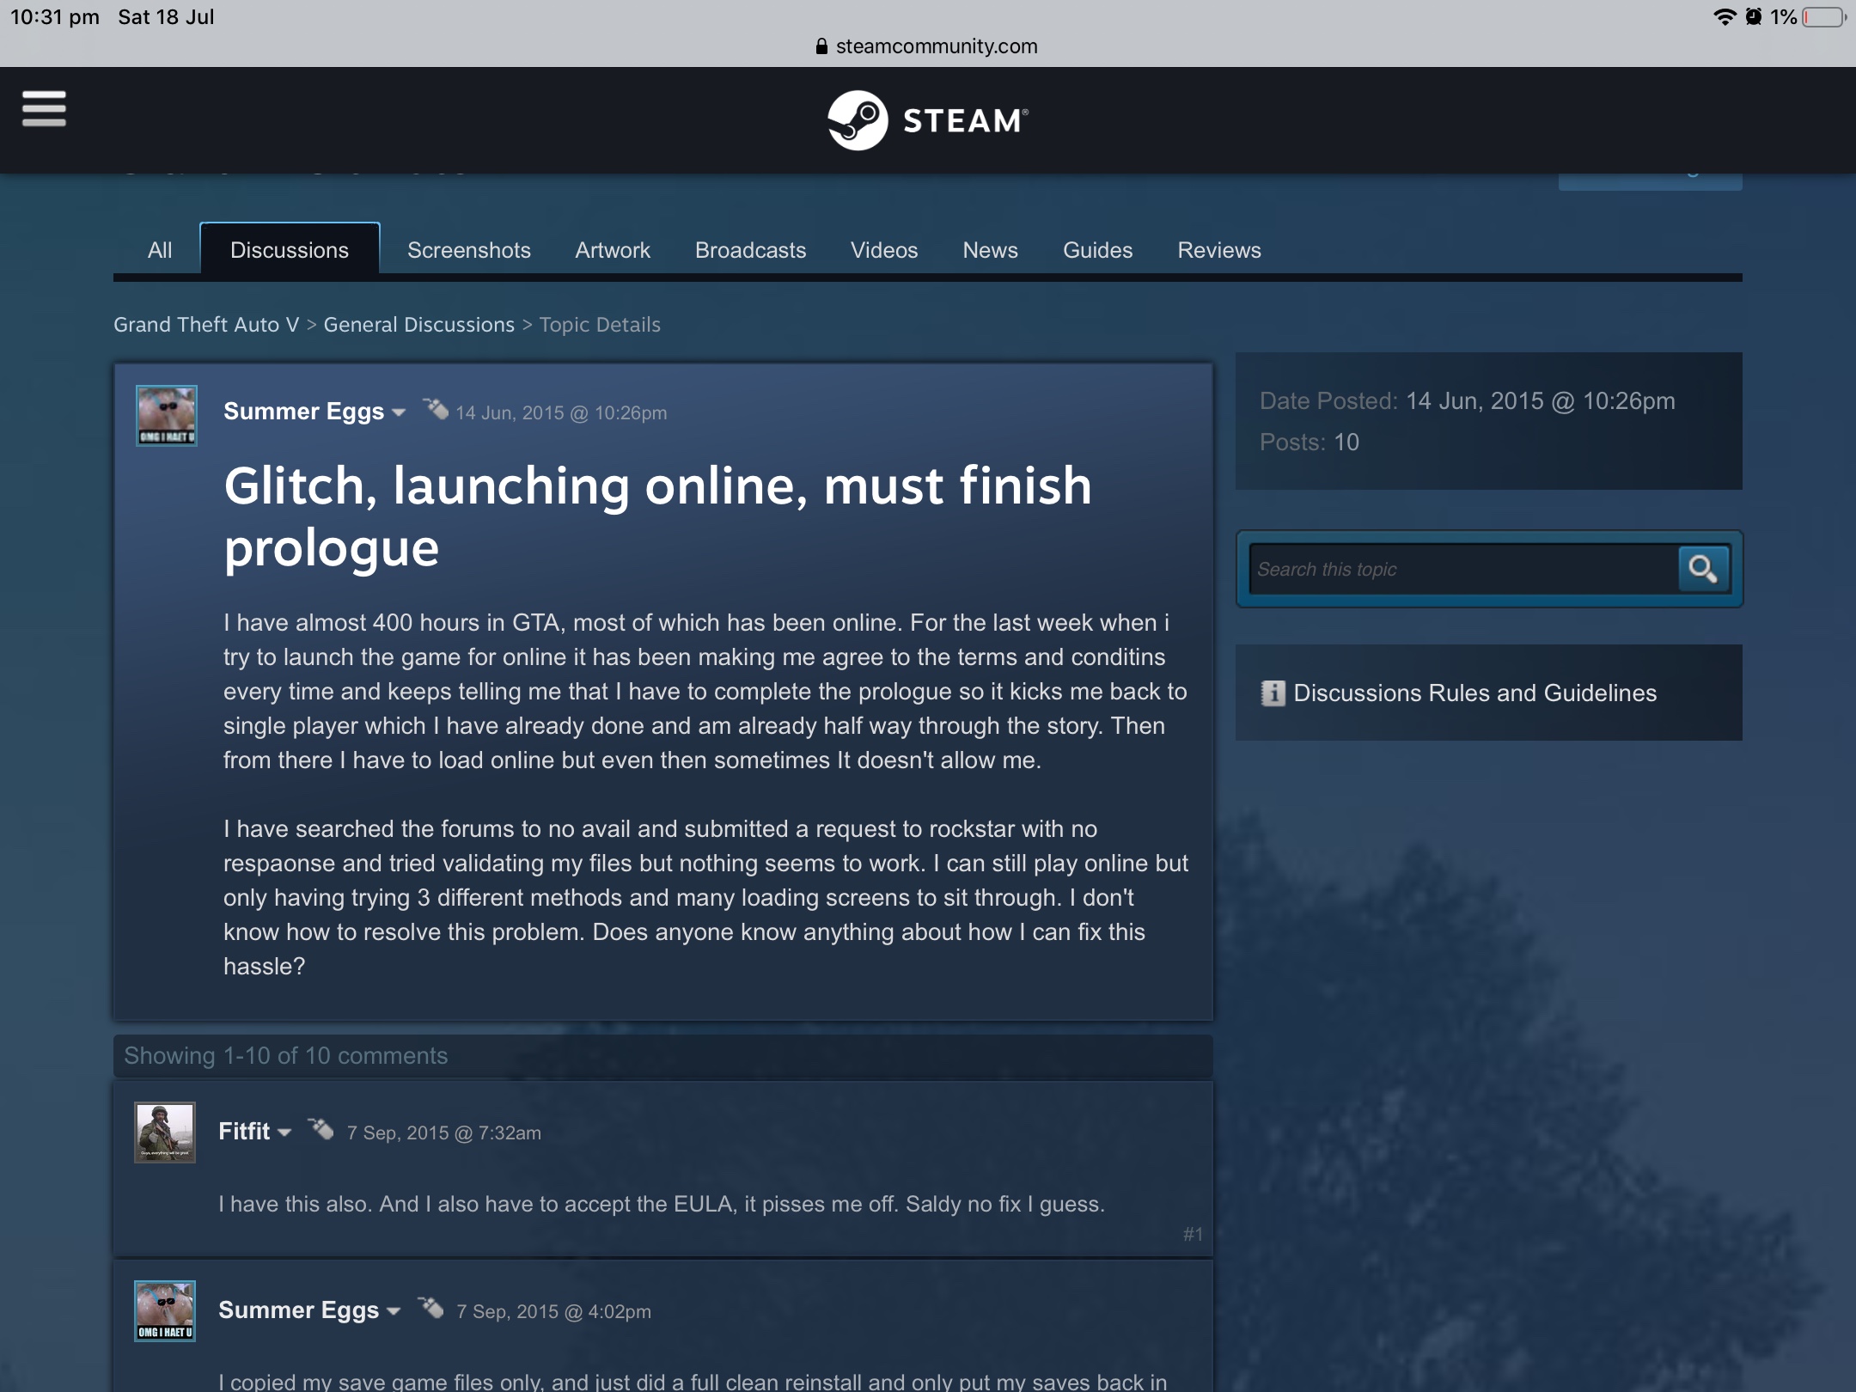Switch to the Broadcasts tab

[751, 250]
